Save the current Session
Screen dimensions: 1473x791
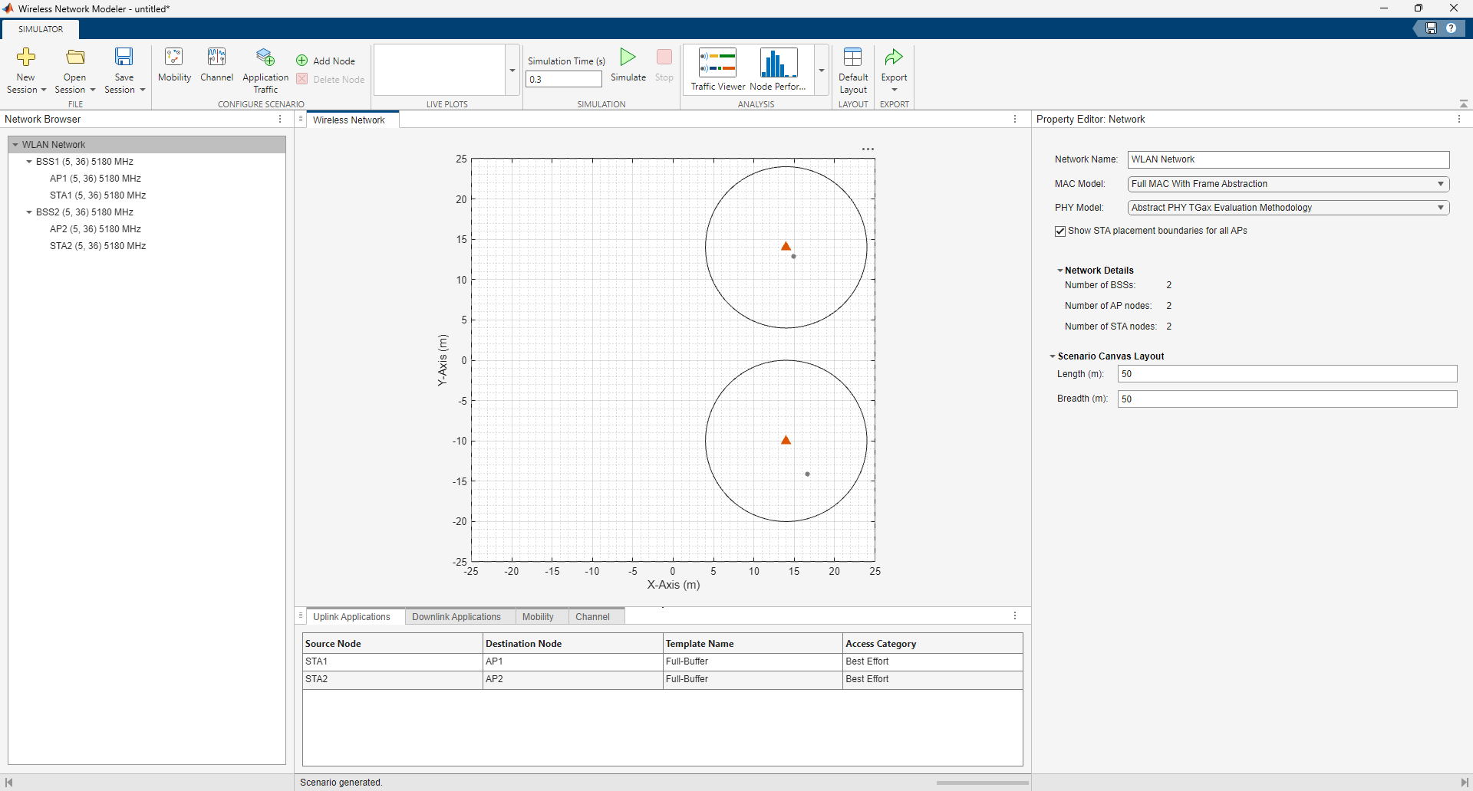click(x=123, y=69)
